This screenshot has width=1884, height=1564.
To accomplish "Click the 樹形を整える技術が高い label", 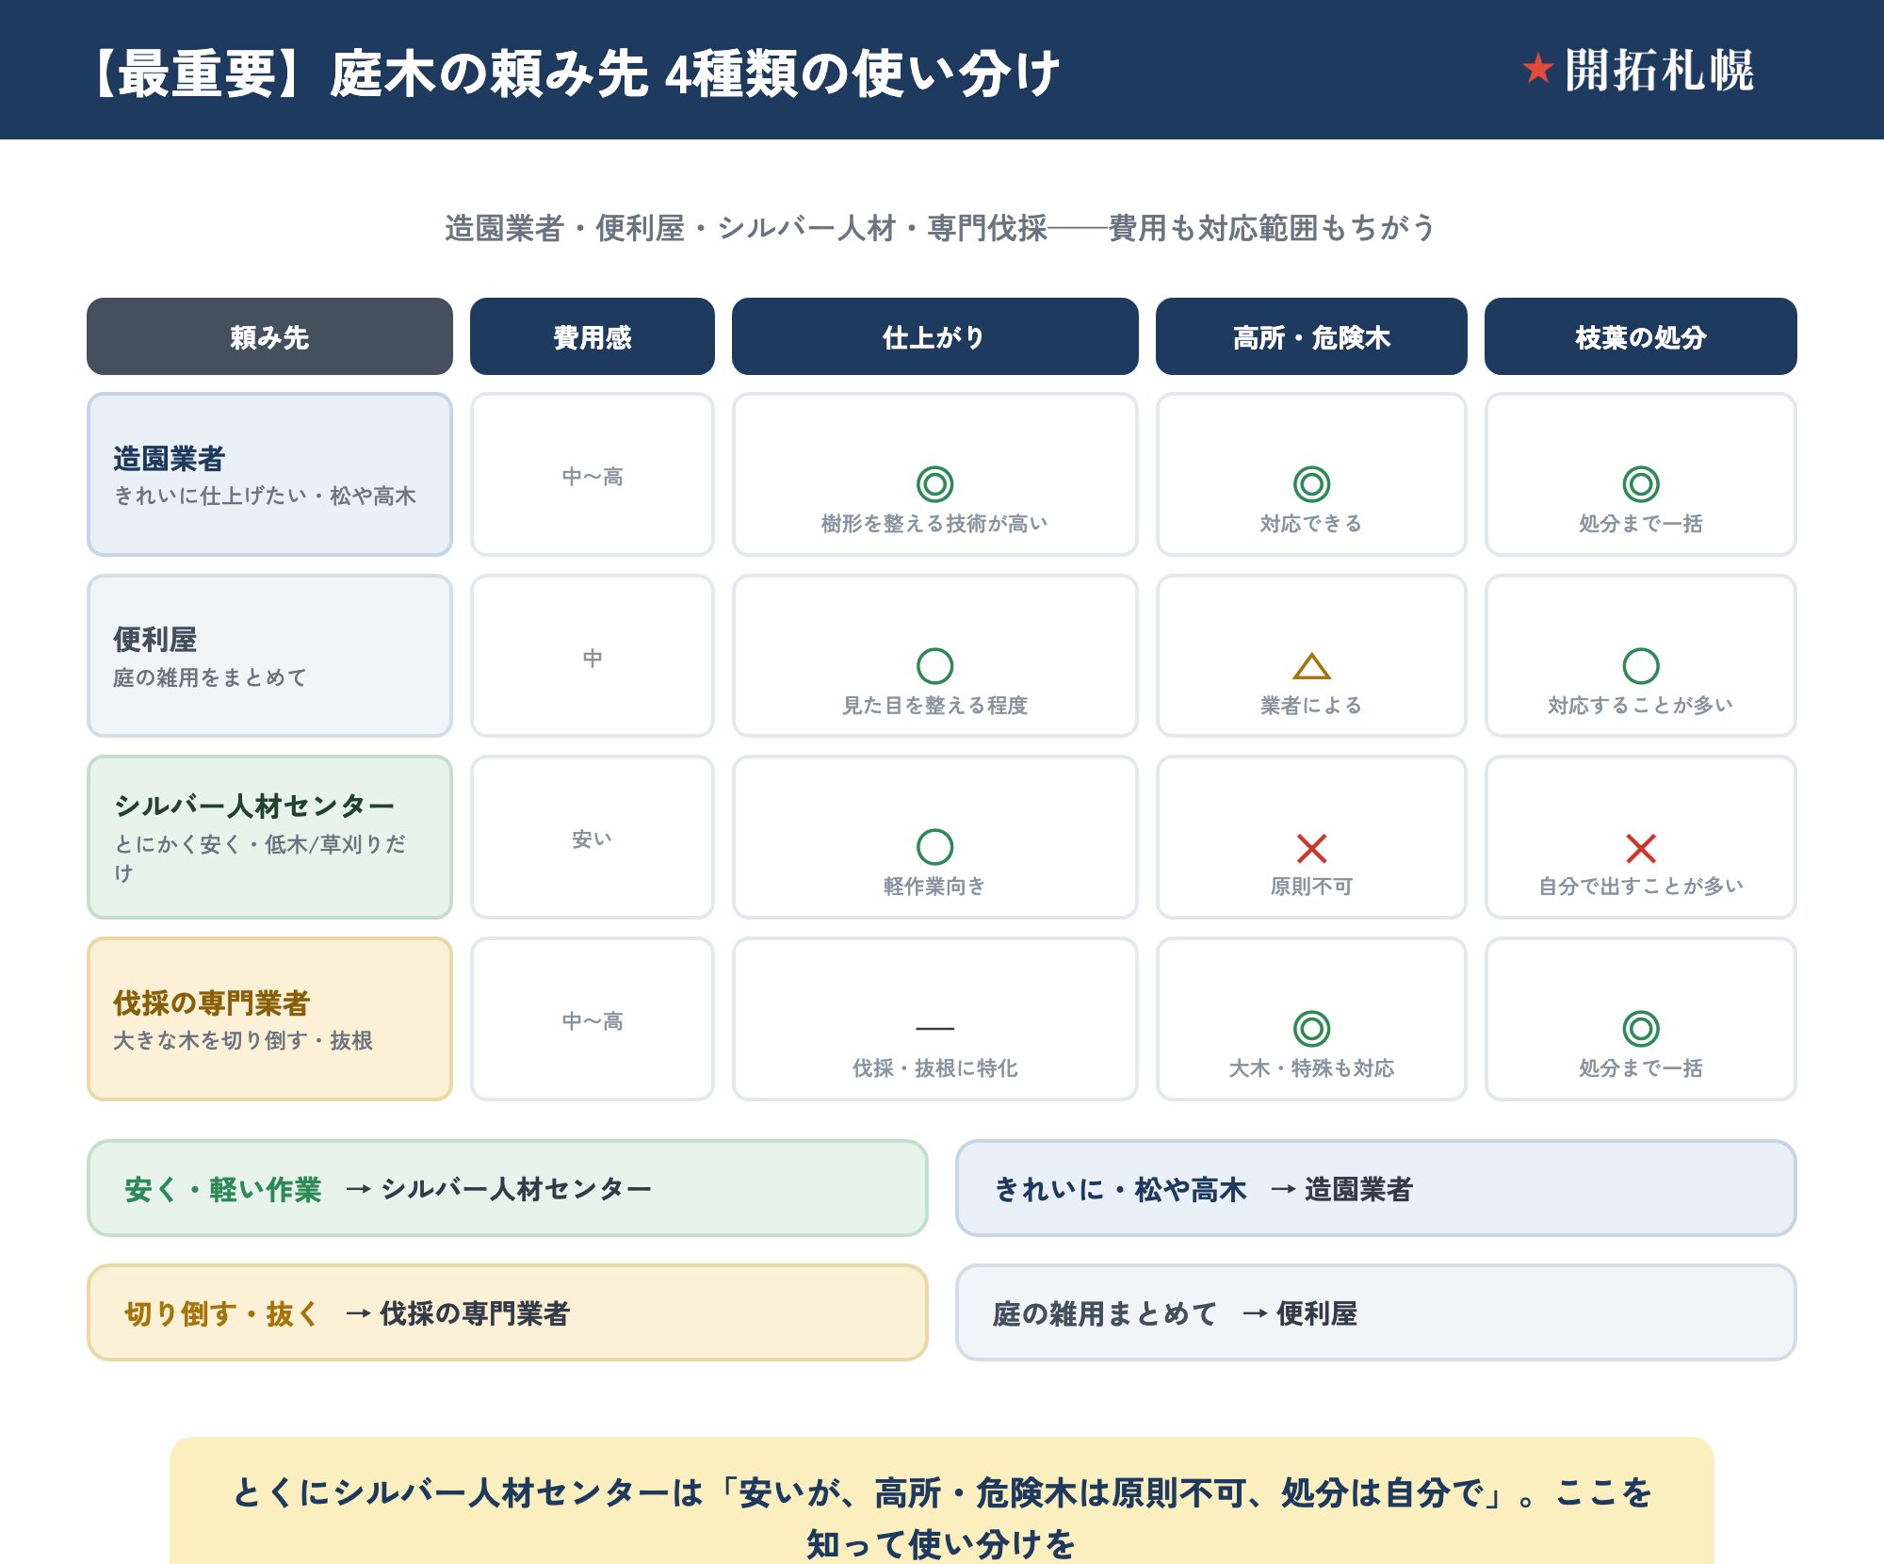I will [x=934, y=524].
